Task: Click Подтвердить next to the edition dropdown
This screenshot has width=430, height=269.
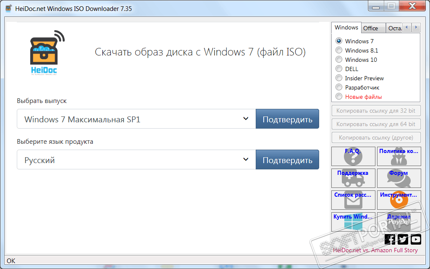Action: click(x=287, y=119)
